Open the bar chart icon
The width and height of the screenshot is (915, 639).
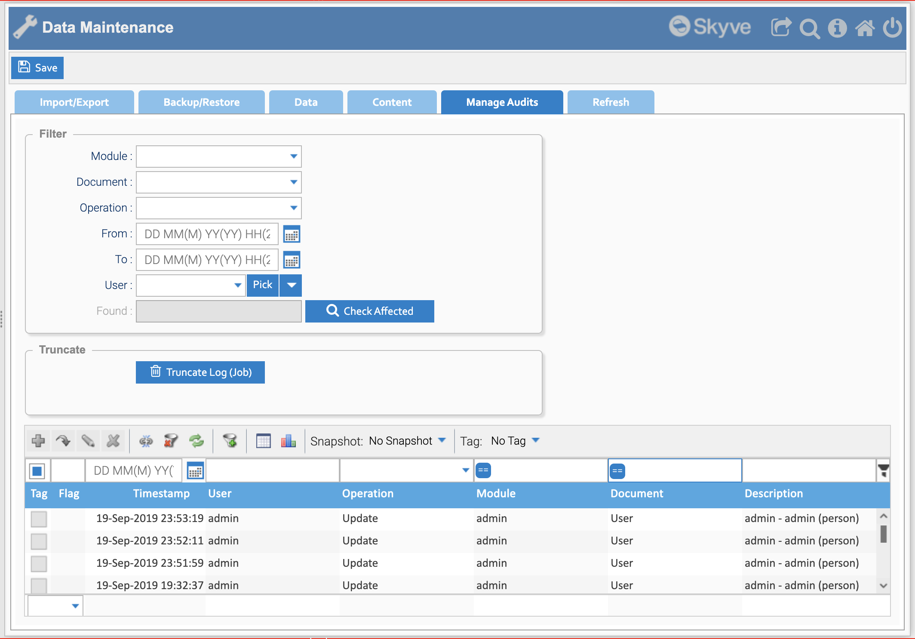[288, 441]
